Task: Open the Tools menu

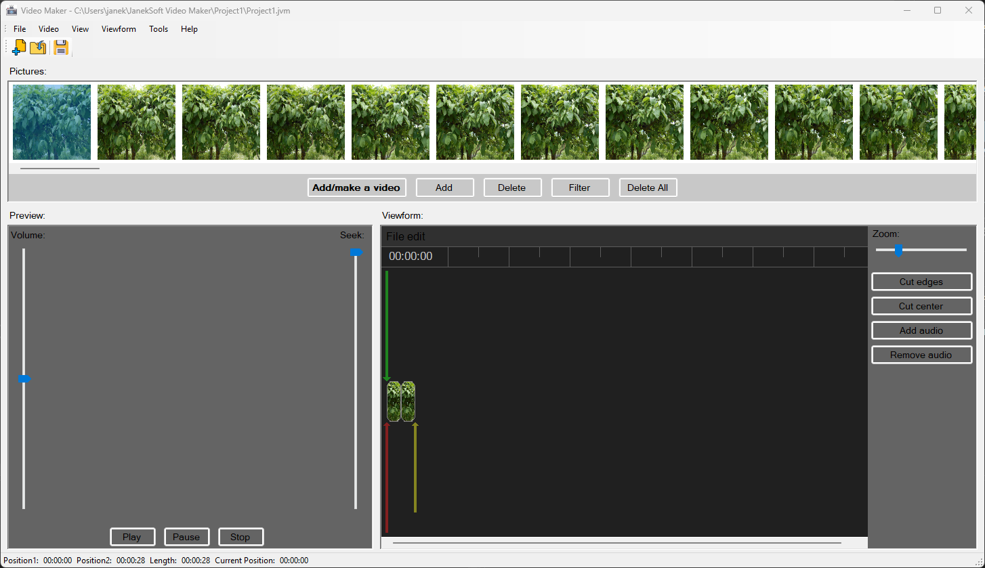Action: (x=159, y=29)
